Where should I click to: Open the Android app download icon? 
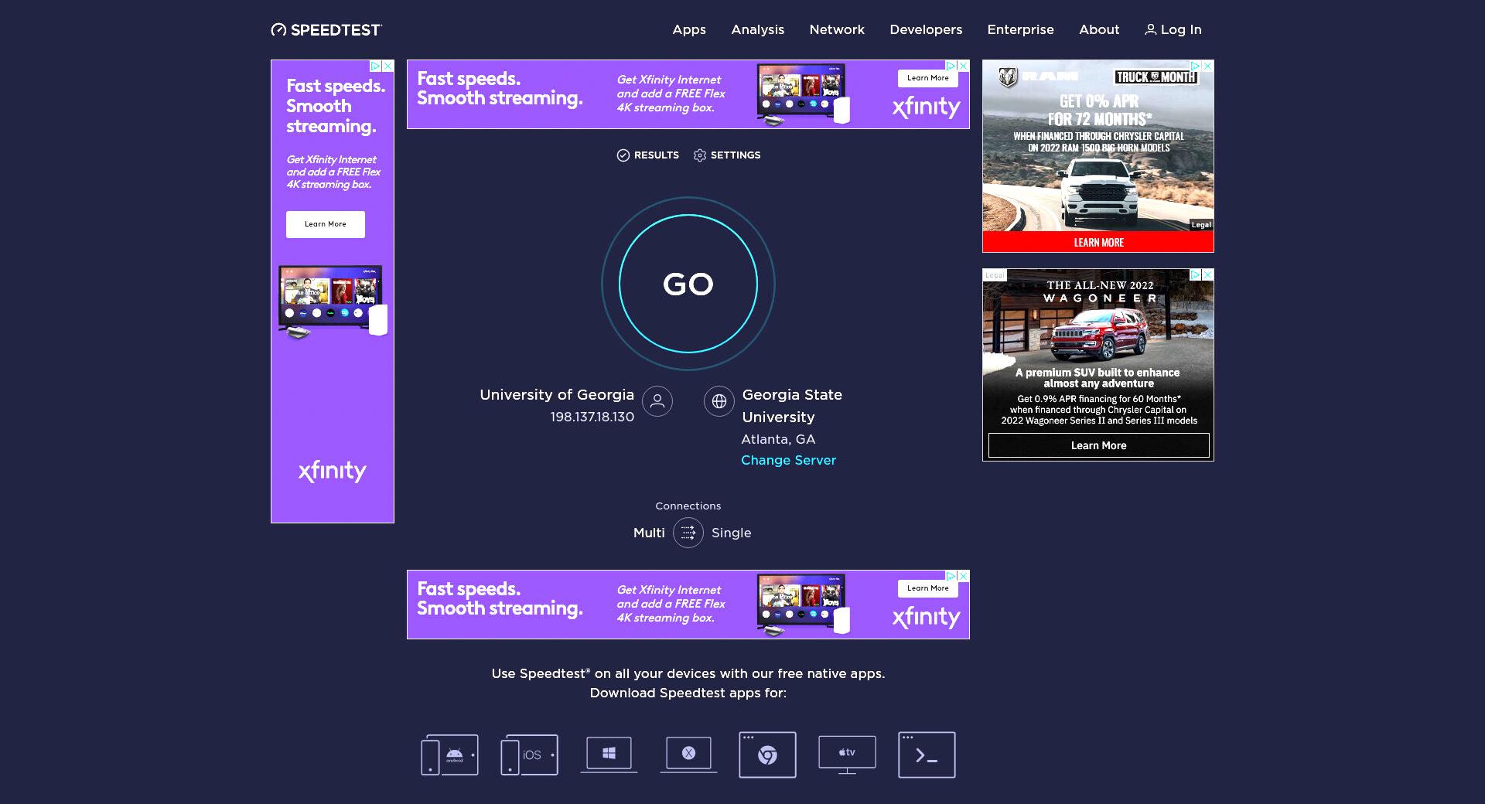(449, 755)
